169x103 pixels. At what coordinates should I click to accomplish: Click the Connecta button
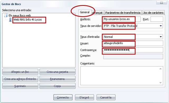tap(63, 97)
